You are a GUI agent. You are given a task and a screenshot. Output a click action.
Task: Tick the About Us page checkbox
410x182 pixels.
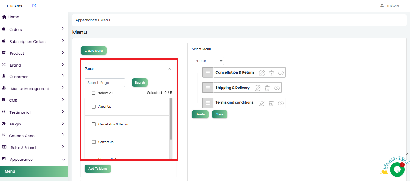click(x=94, y=107)
